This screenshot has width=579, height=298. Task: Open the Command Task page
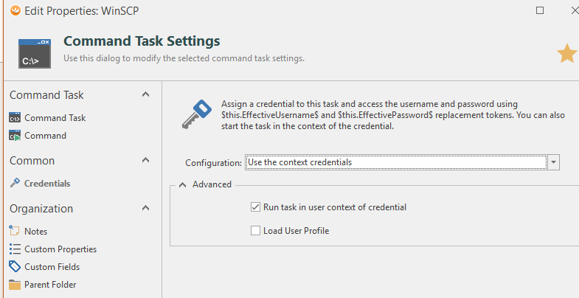(x=55, y=118)
